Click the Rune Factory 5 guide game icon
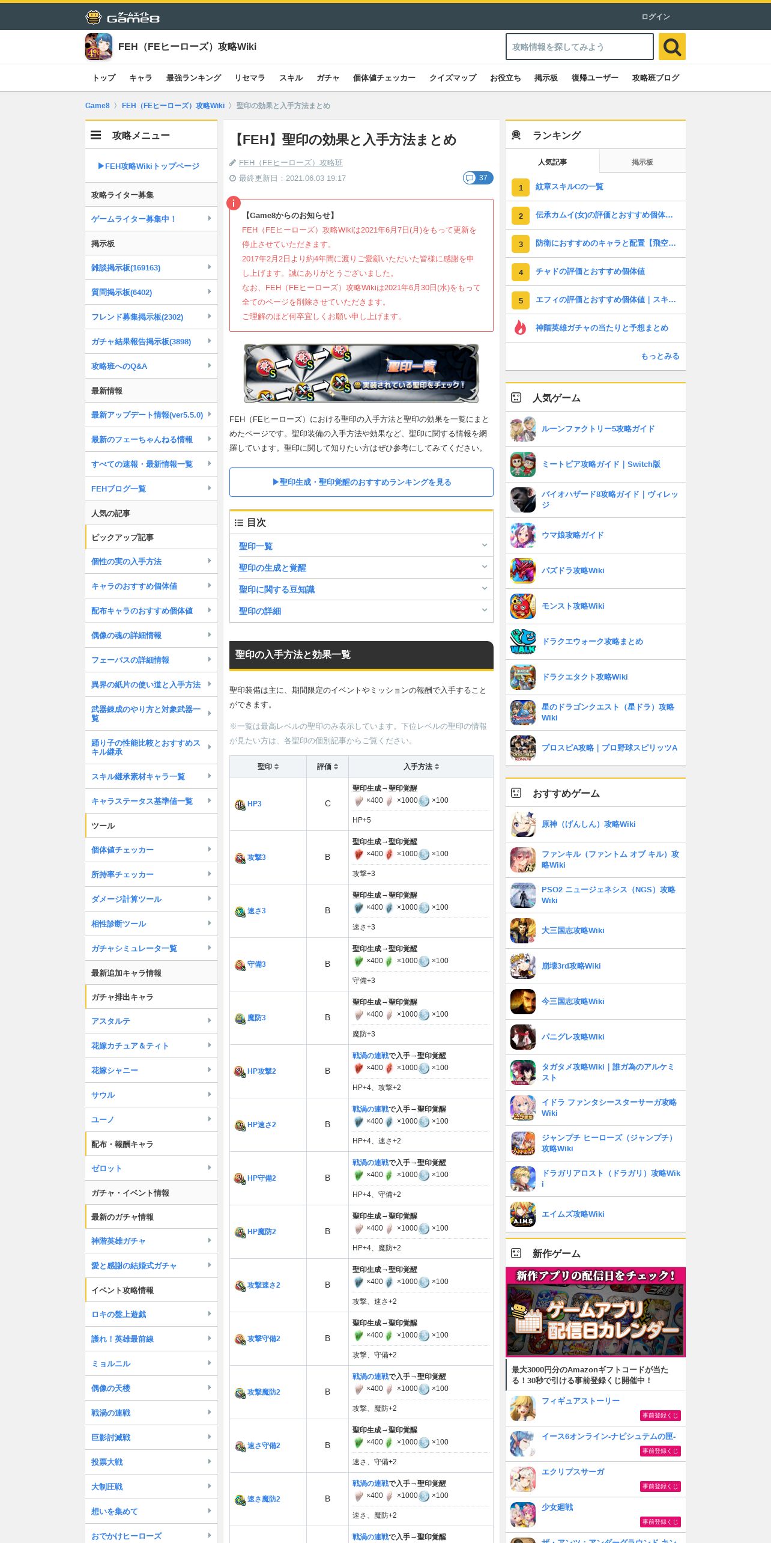This screenshot has width=771, height=1543. point(523,429)
